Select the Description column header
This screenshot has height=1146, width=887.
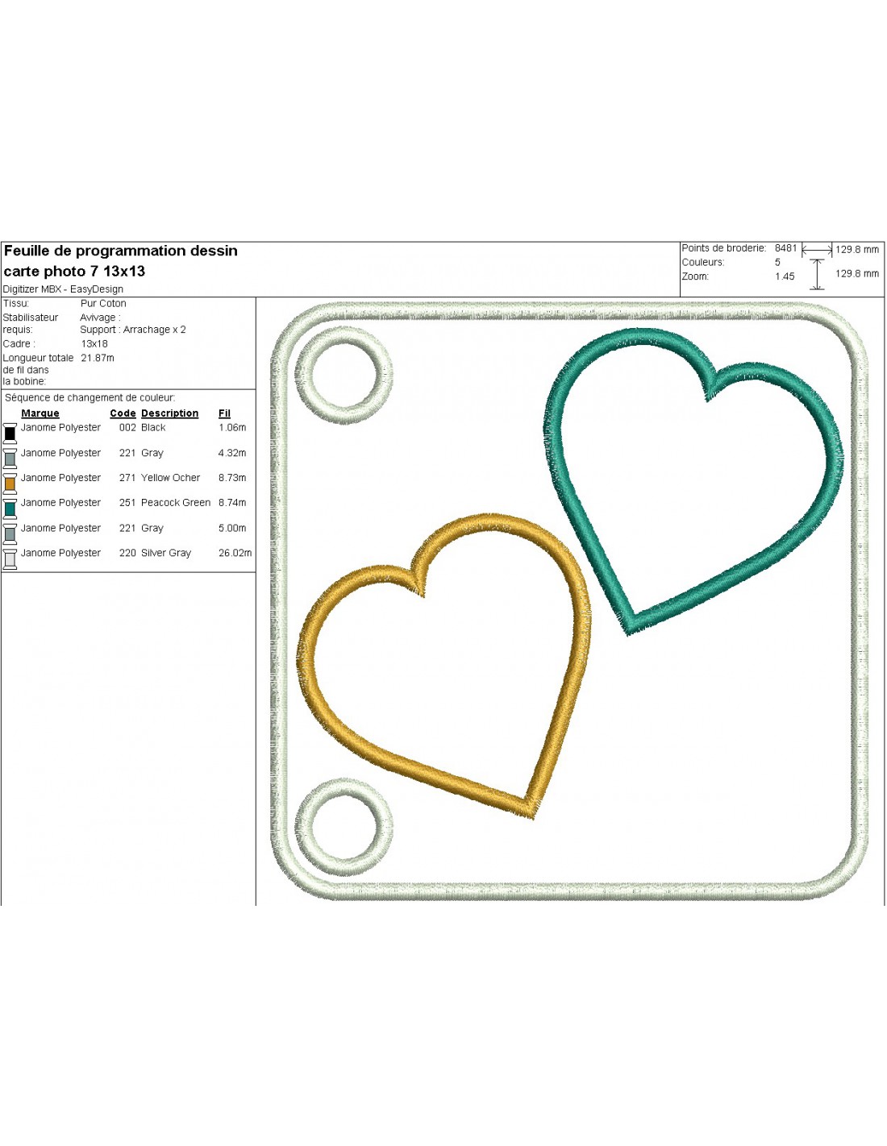pos(169,413)
